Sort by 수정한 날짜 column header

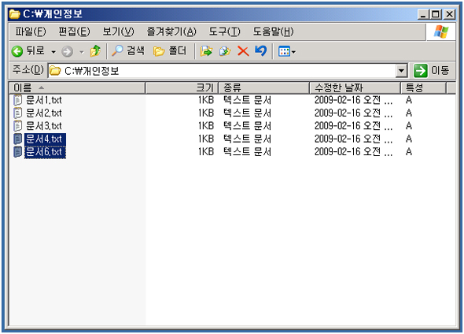(x=355, y=87)
